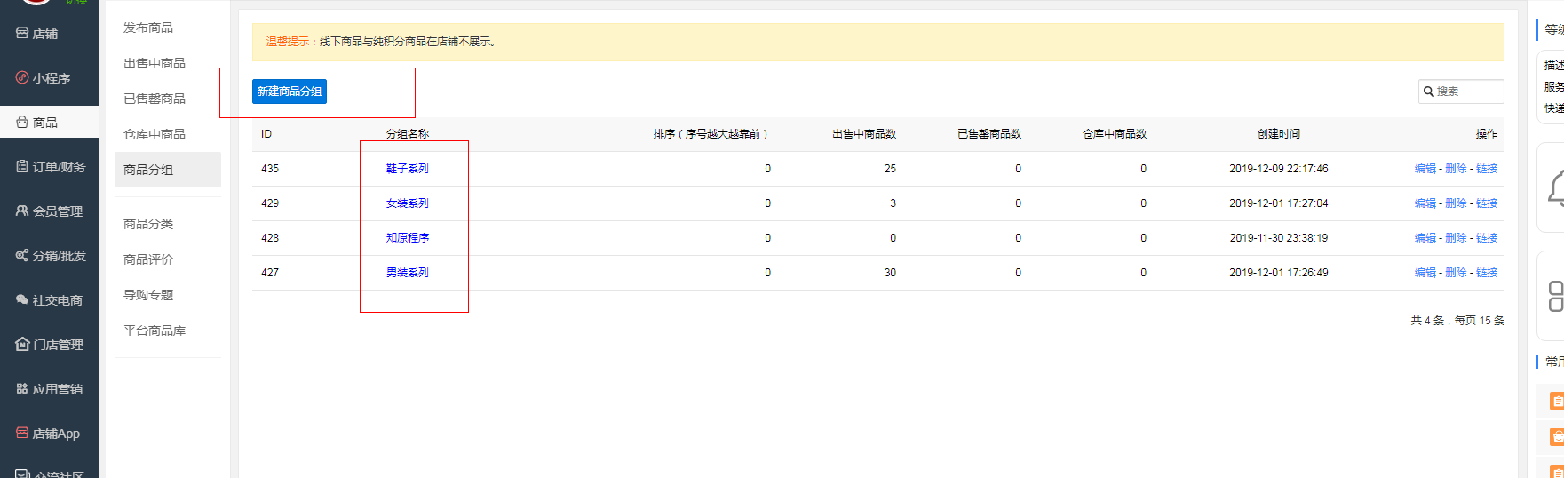Open the 订单/财务 sidebar icon

pyautogui.click(x=22, y=166)
